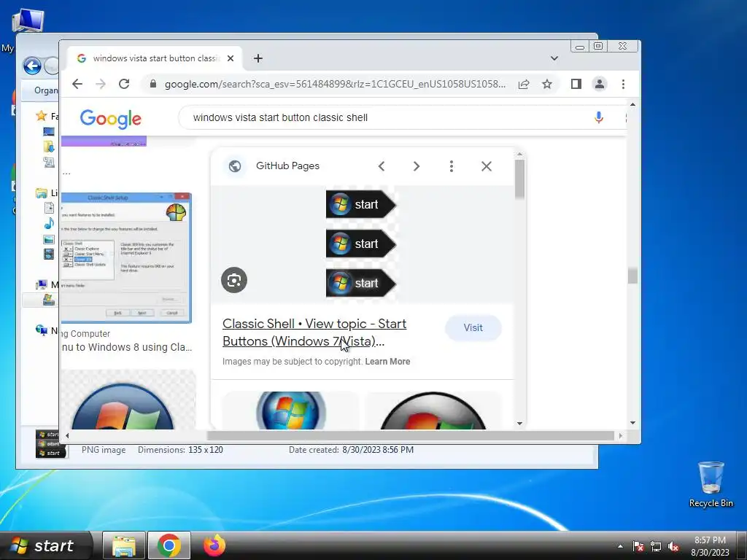Show the previous image in the preview panel
Viewport: 747px width, 560px height.
click(x=381, y=166)
